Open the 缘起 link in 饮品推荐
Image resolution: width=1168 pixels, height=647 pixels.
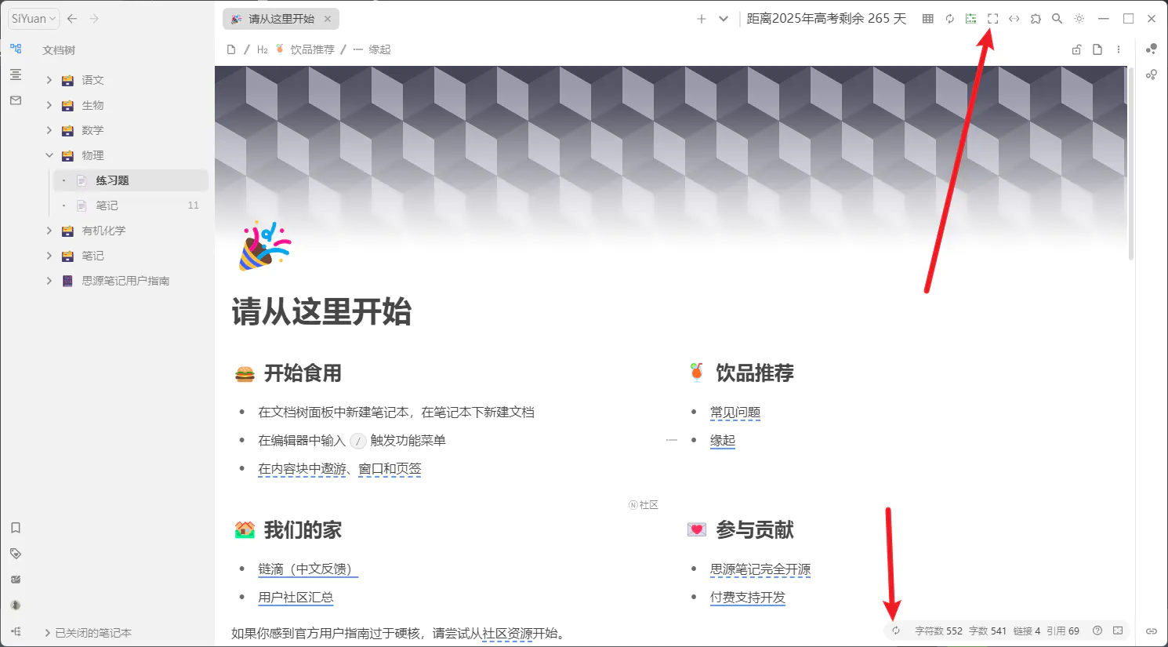click(x=723, y=441)
